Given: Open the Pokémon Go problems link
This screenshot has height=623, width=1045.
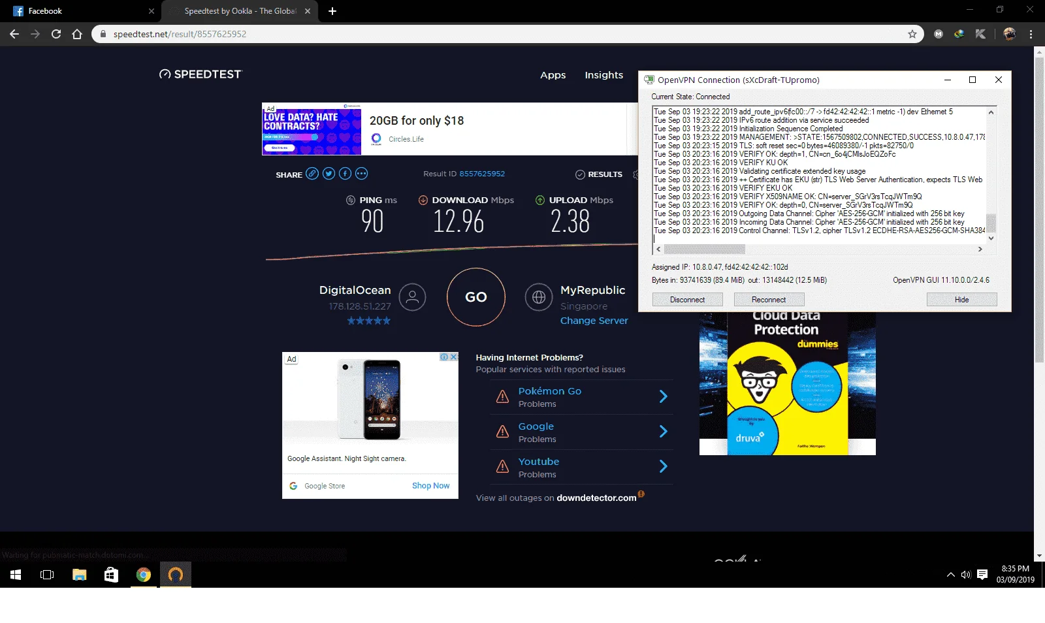Looking at the screenshot, I should coord(550,391).
